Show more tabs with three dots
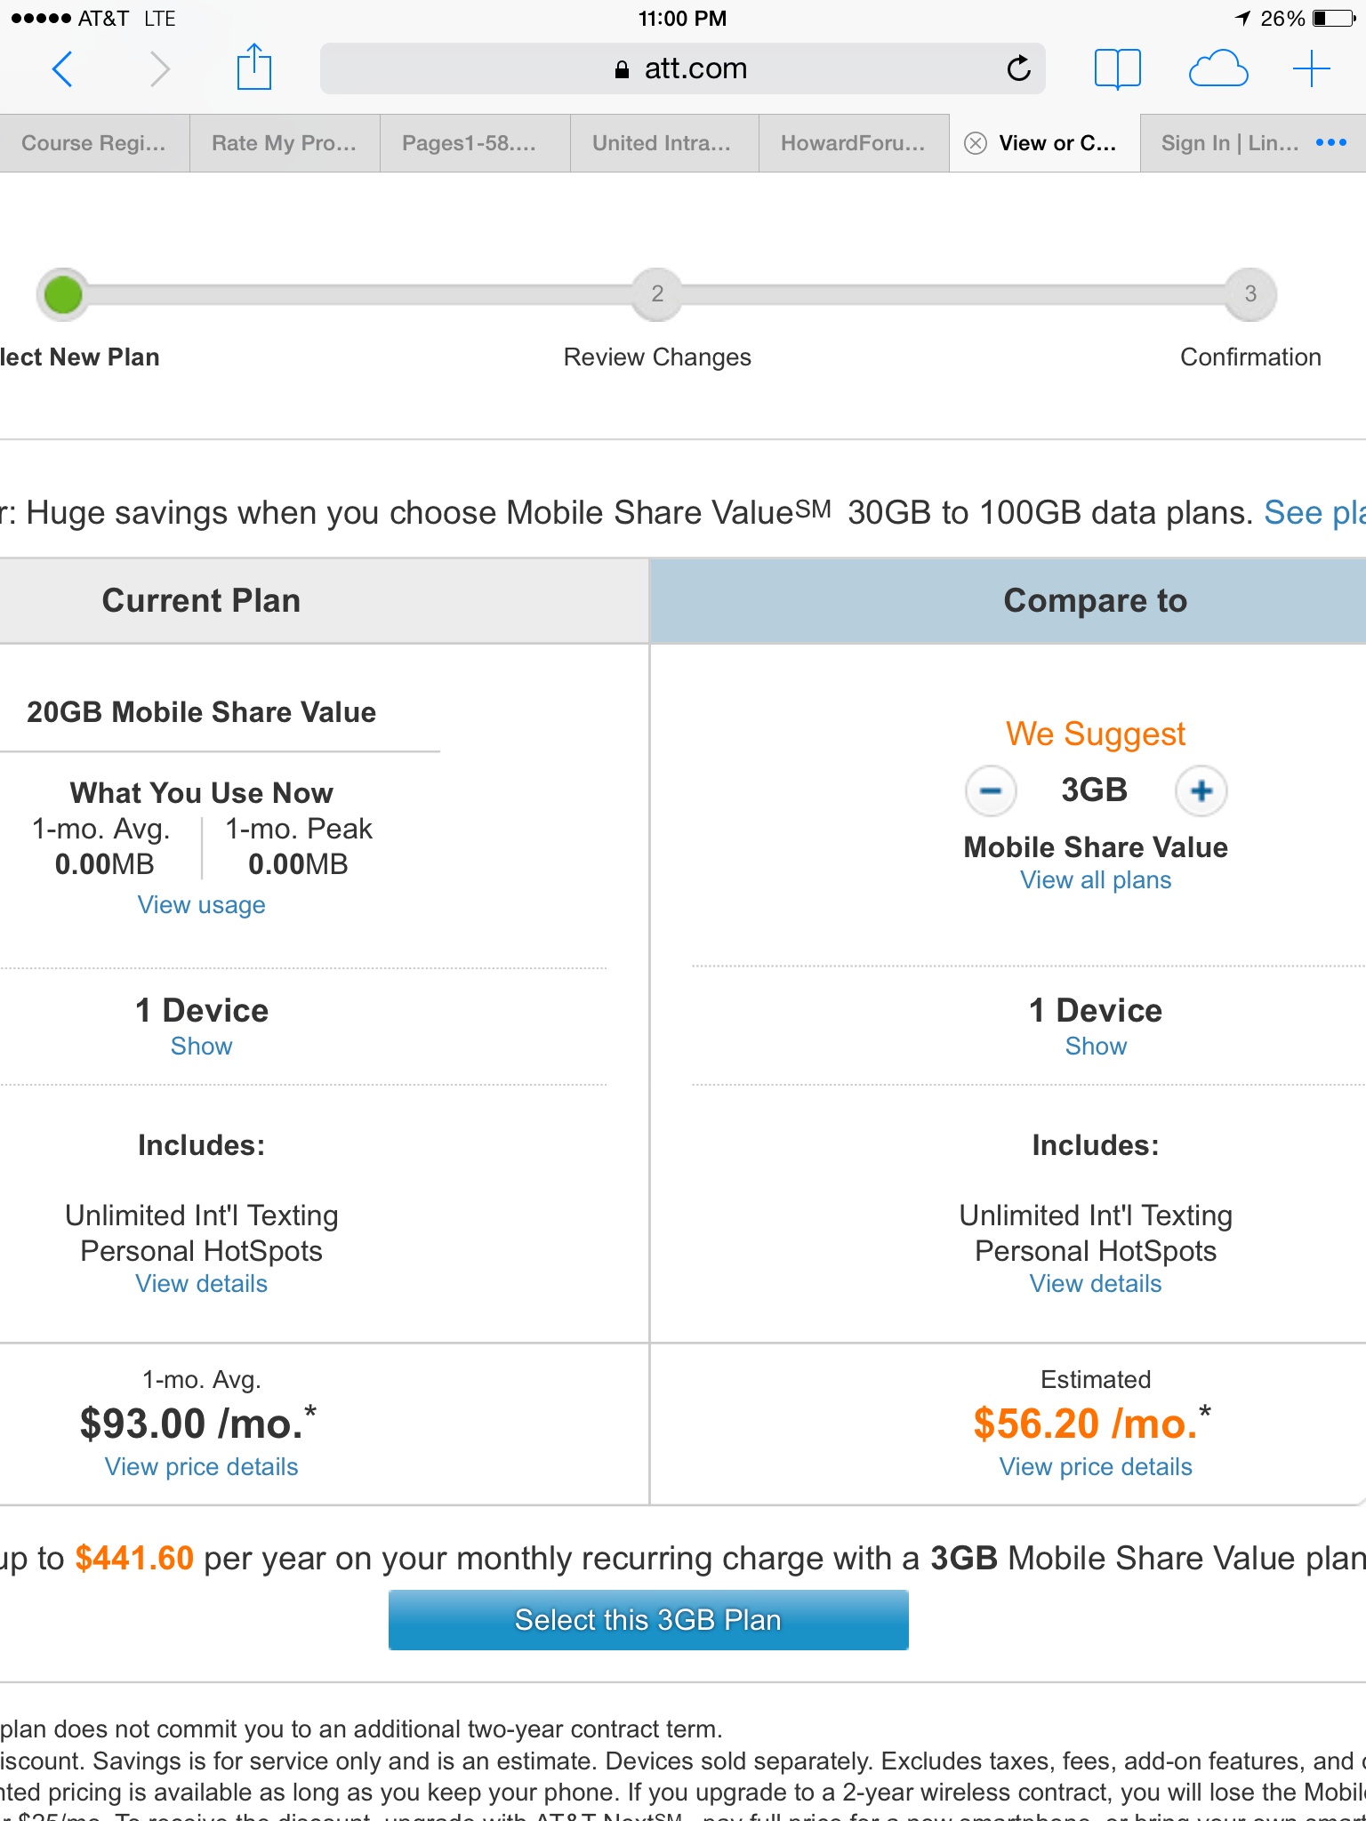This screenshot has height=1821, width=1366. pos(1331,142)
